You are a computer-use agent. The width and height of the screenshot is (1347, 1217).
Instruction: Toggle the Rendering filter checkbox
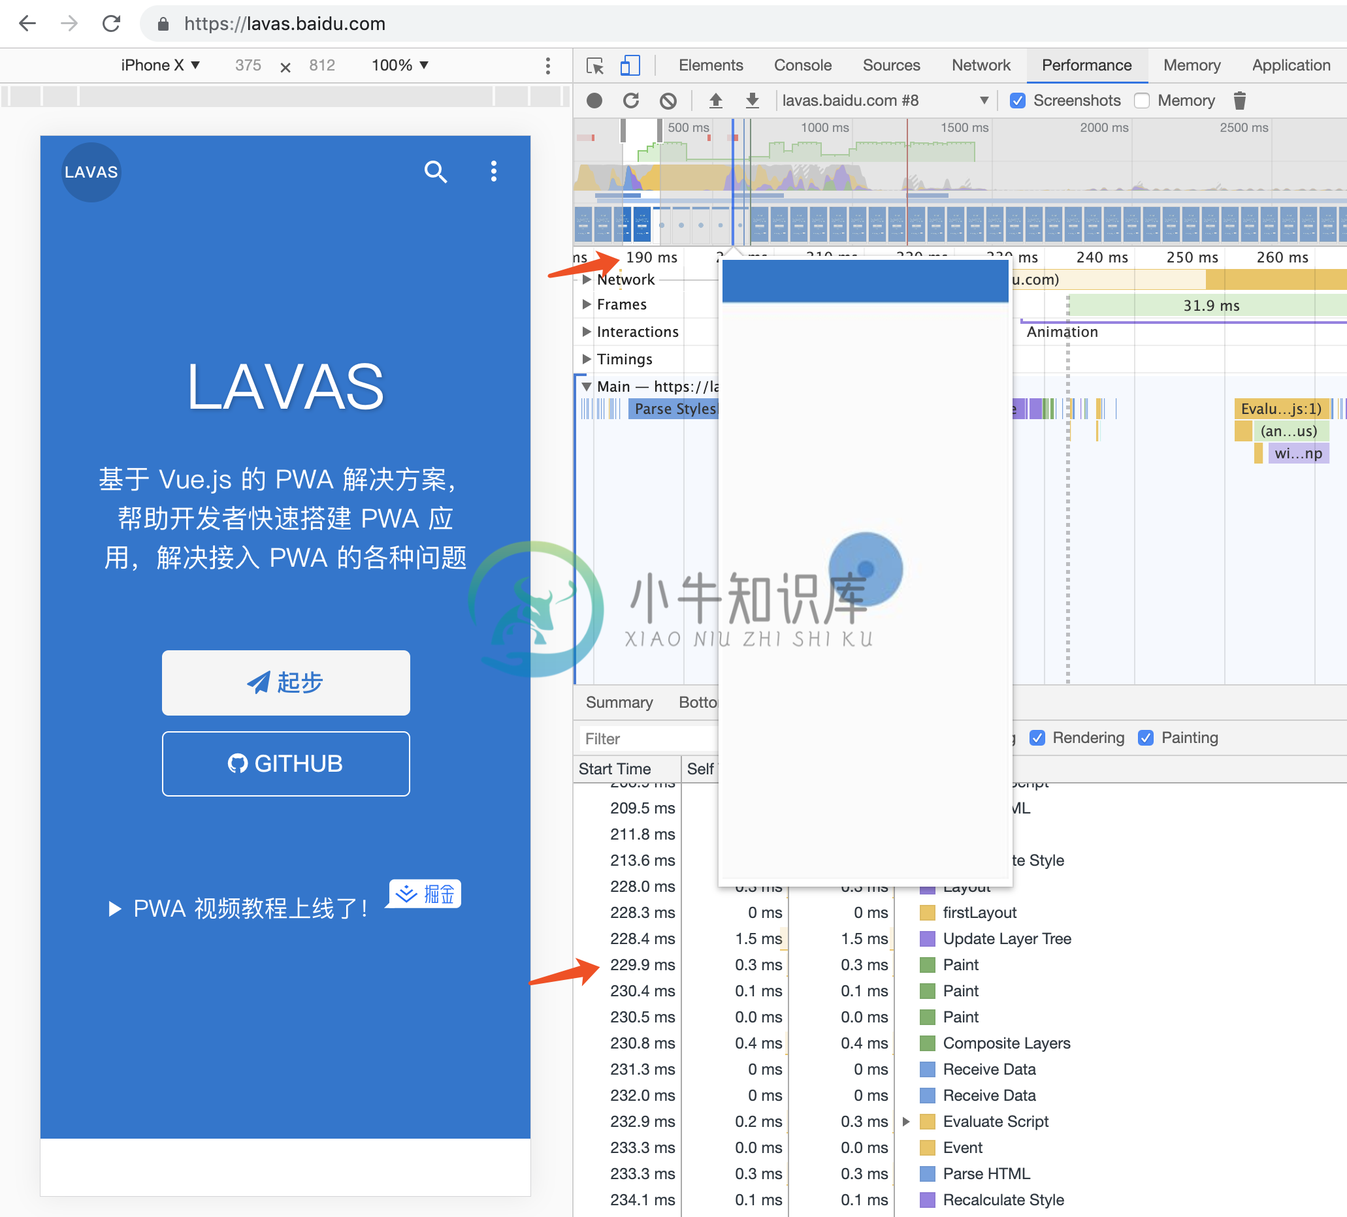(1037, 737)
